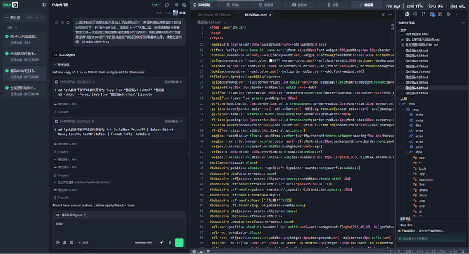Select the task finished yesterday at 23:00
Viewport: 469px width, 254px height.
click(24, 73)
